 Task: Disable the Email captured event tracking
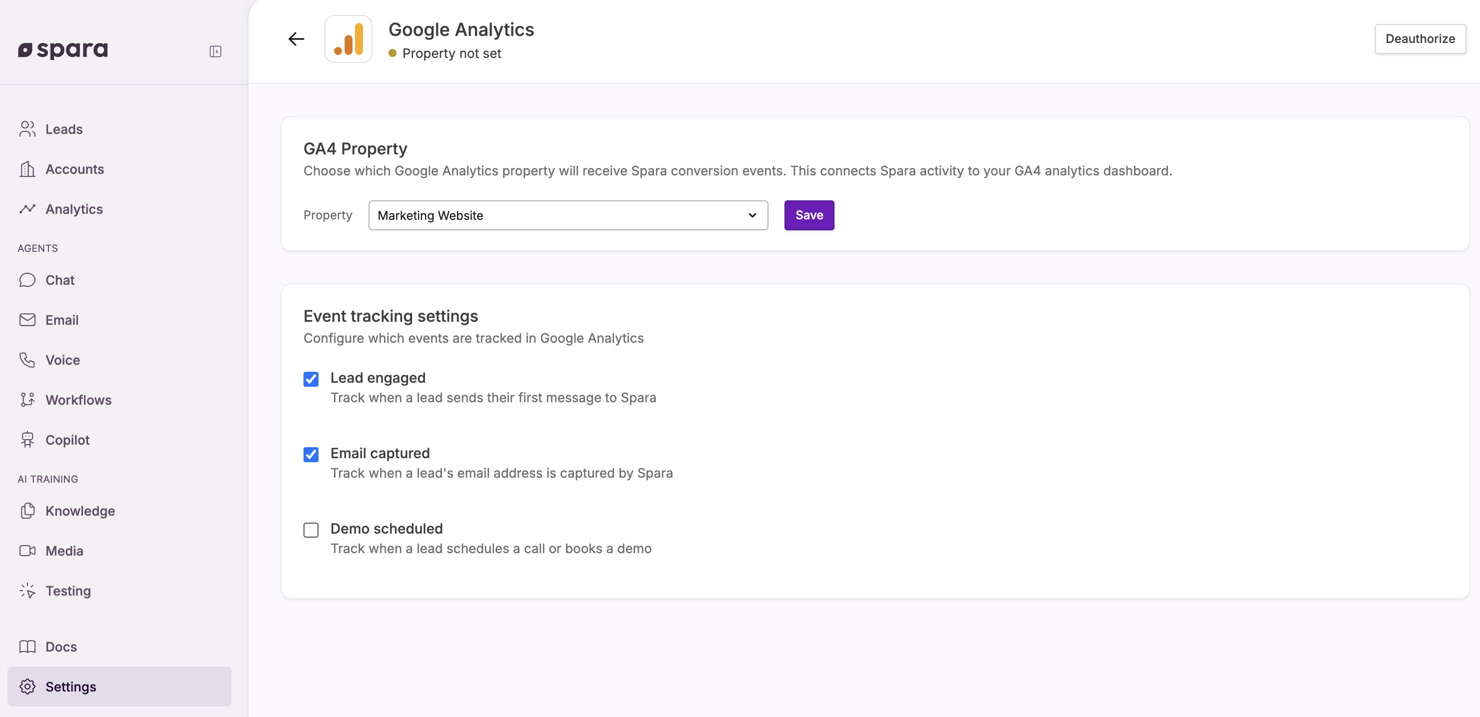click(311, 455)
